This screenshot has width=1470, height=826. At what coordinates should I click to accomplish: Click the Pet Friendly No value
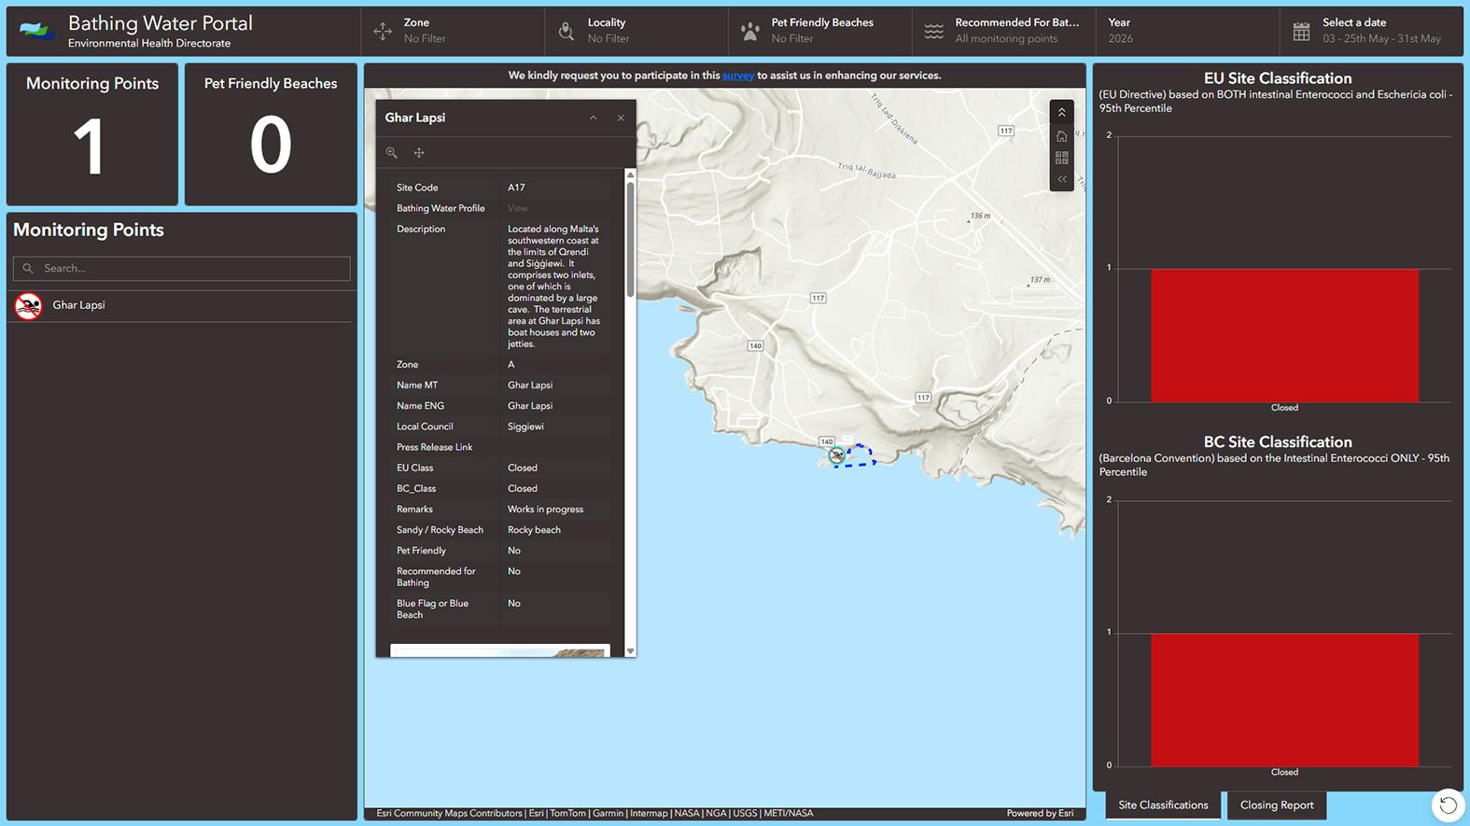pos(514,551)
